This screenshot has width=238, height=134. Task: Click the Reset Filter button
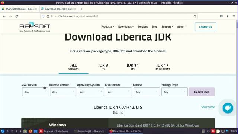tap(202, 92)
